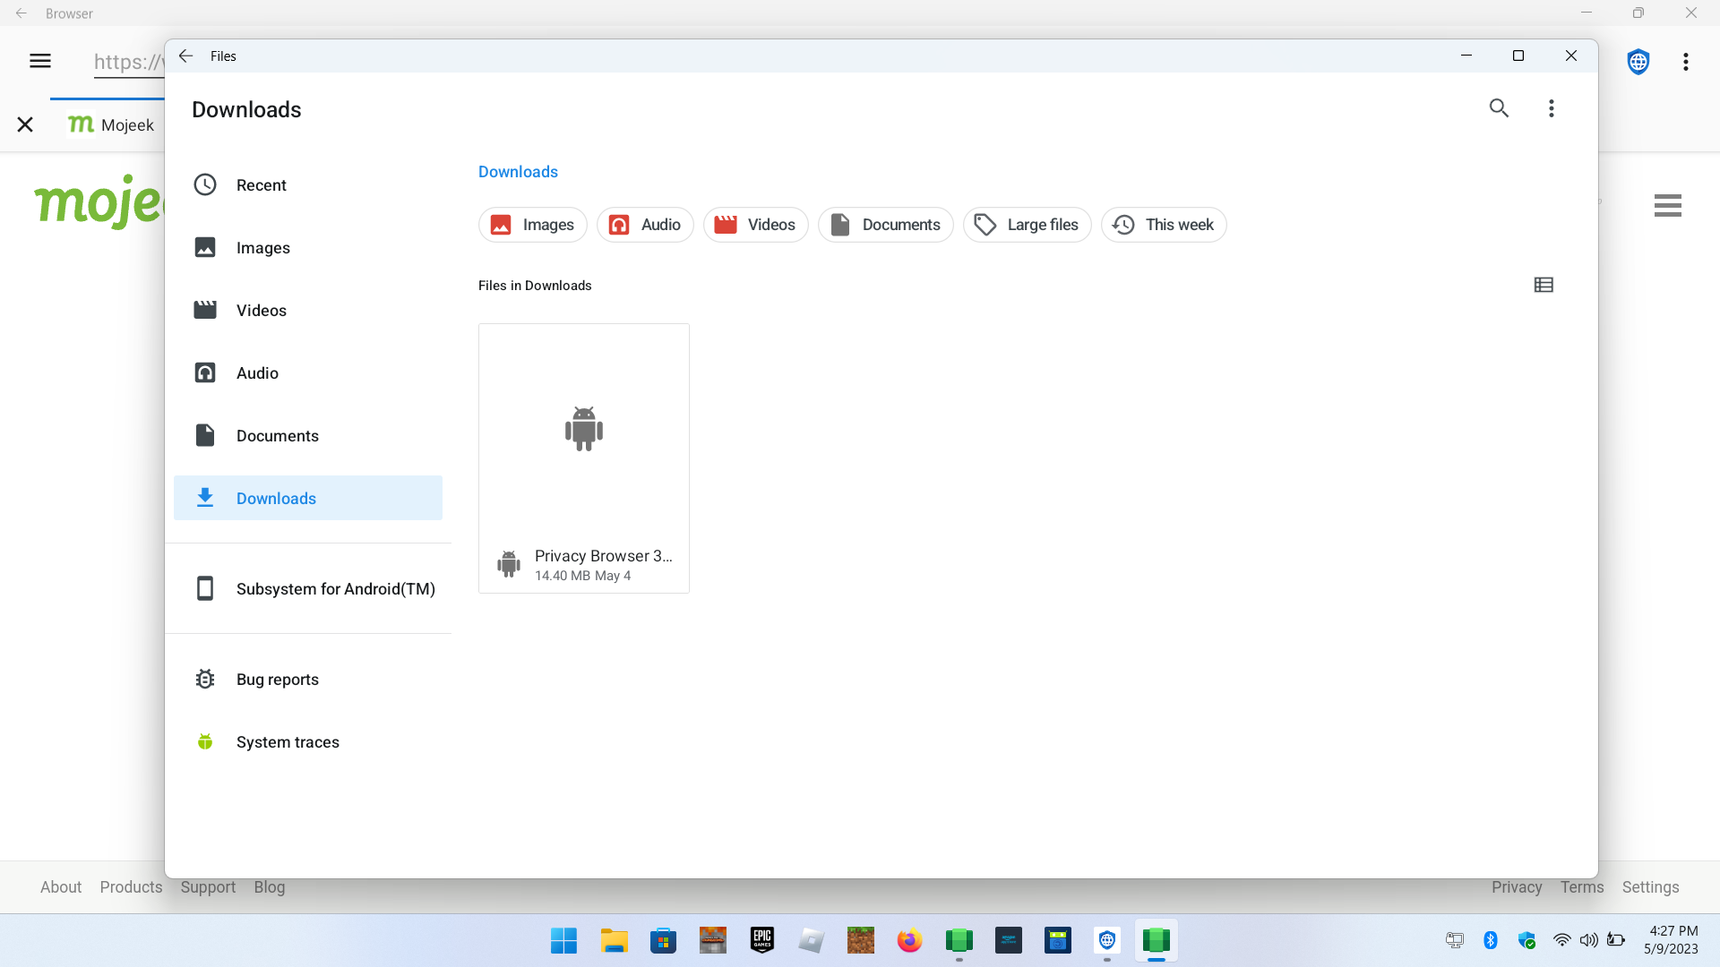Open the Windows Start menu
This screenshot has width=1720, height=967.
point(564,940)
